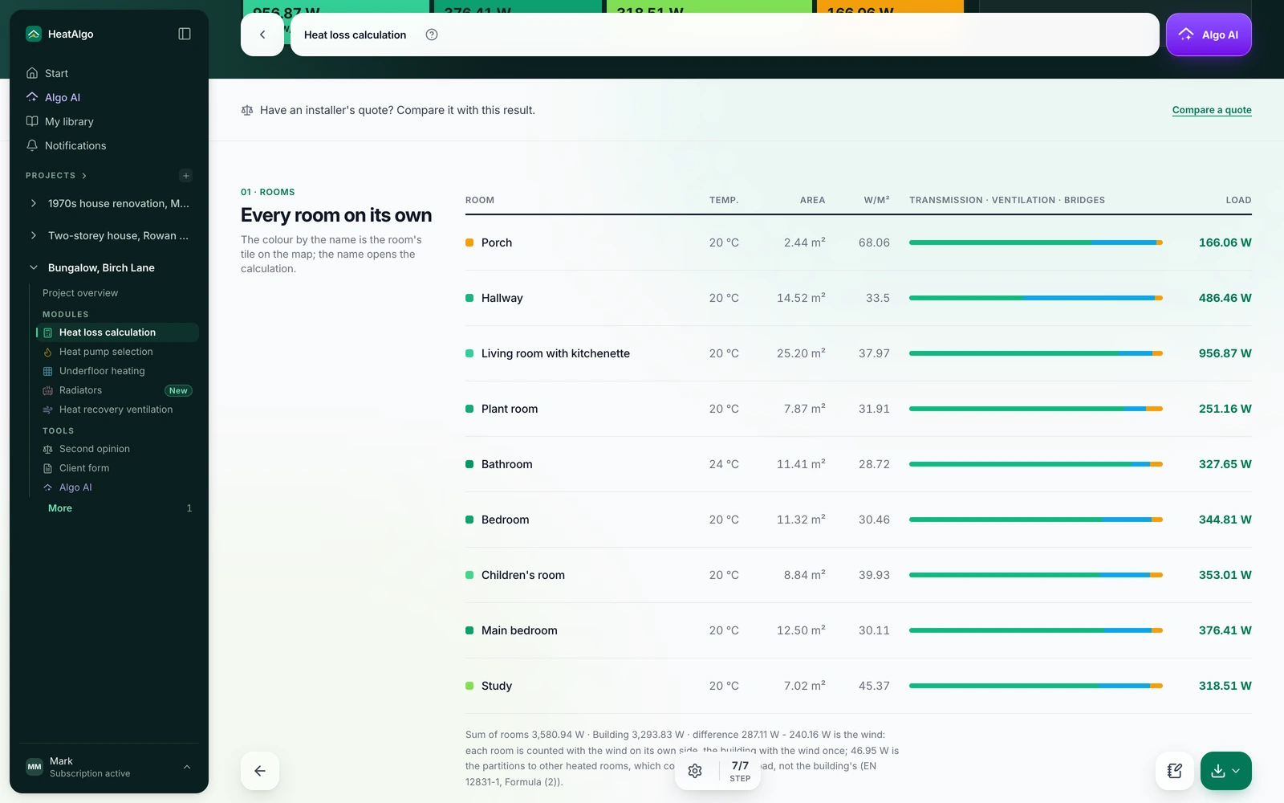Click the Plant room area 7.87 m²
Viewport: 1284px width, 803px height.
pos(805,409)
